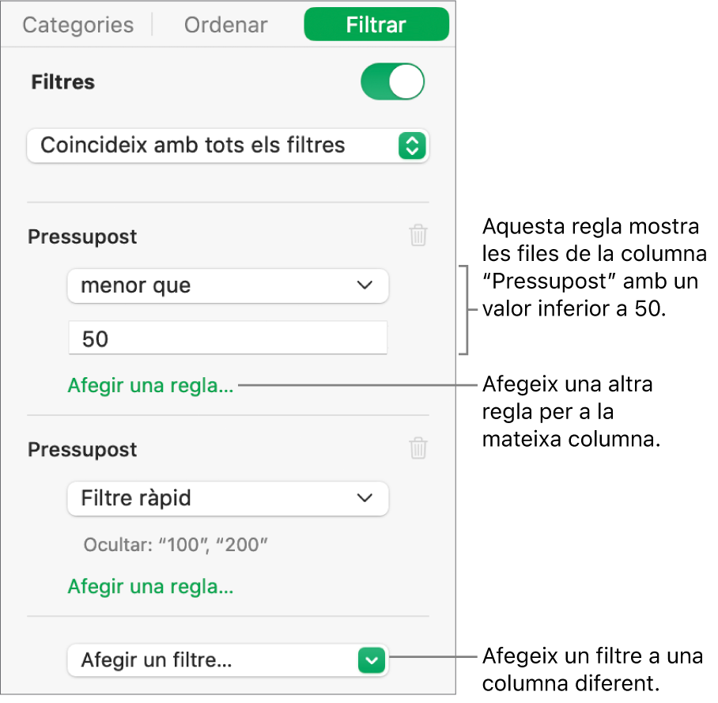
Task: Switch to the Ordenar tab
Action: click(x=225, y=25)
